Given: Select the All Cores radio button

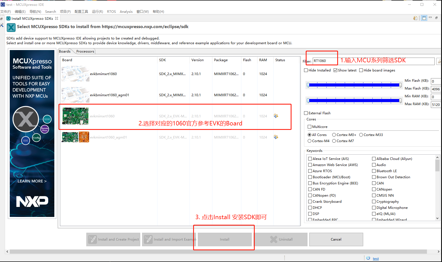Looking at the screenshot, I should pos(310,135).
